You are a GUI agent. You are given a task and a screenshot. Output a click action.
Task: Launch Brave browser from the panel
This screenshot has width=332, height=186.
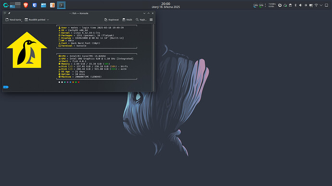click(26, 5)
